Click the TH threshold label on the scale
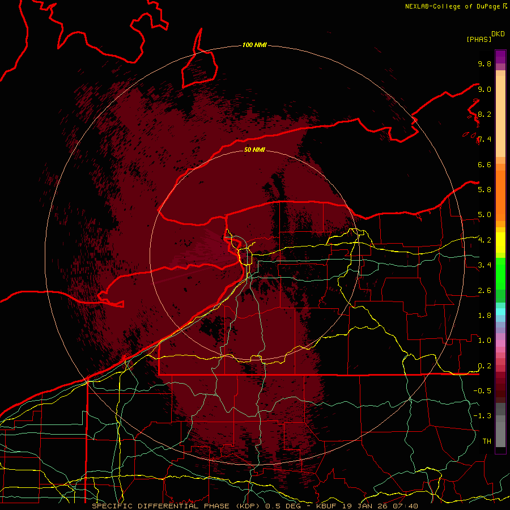The image size is (510, 510). pyautogui.click(x=487, y=441)
